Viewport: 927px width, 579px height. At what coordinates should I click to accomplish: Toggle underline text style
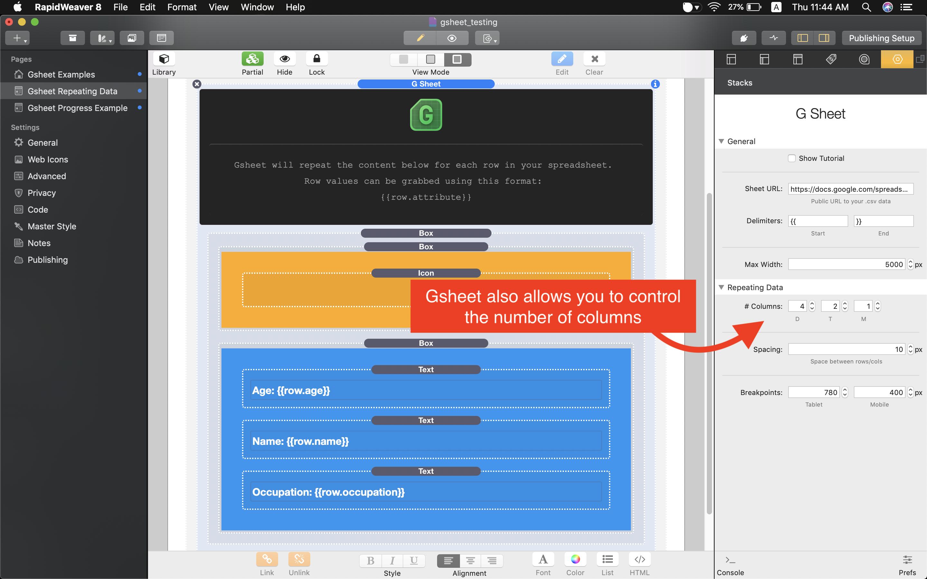click(414, 561)
